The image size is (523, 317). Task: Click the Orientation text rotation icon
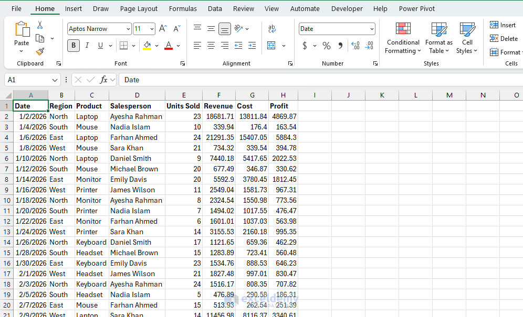click(x=239, y=29)
